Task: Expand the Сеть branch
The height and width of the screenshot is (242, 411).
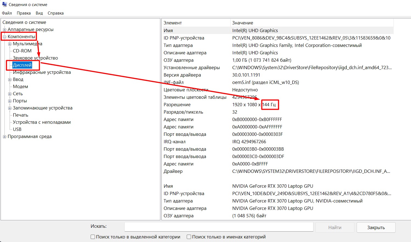Action: 10,94
